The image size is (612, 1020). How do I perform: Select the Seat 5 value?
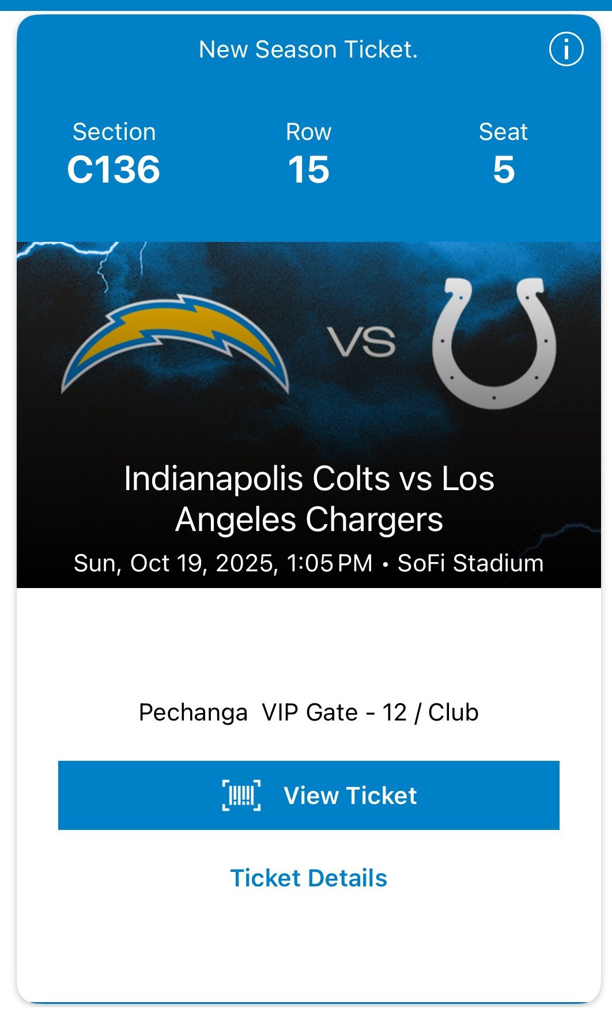tap(504, 170)
